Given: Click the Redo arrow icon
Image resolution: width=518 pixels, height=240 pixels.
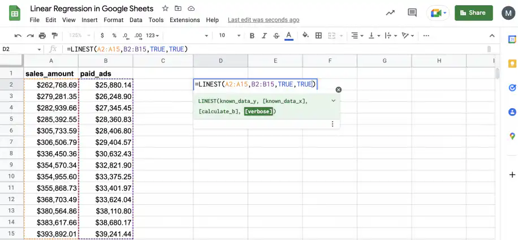Looking at the screenshot, I should [x=31, y=35].
